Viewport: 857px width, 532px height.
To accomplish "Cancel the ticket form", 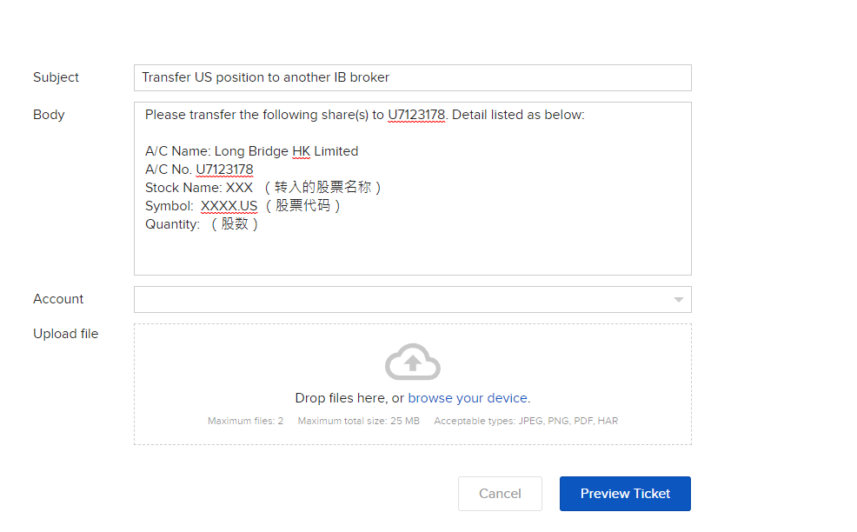I will pos(500,494).
